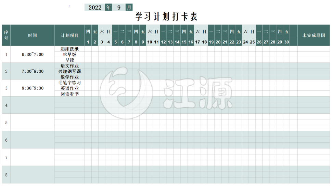Select the 语文作业 plan item
Image resolution: width=332 pixels, height=186 pixels.
coord(69,66)
